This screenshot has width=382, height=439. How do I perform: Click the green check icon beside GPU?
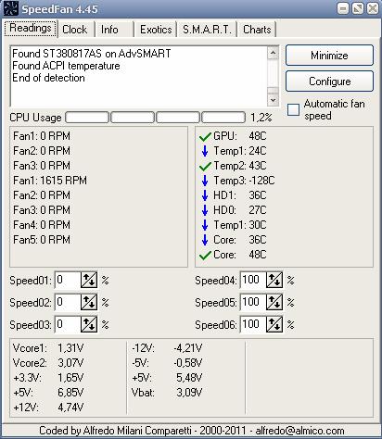pyautogui.click(x=205, y=136)
